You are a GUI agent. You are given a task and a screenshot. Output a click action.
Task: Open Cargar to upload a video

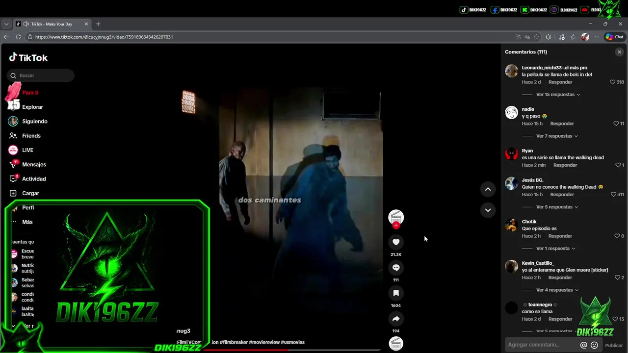(x=30, y=193)
